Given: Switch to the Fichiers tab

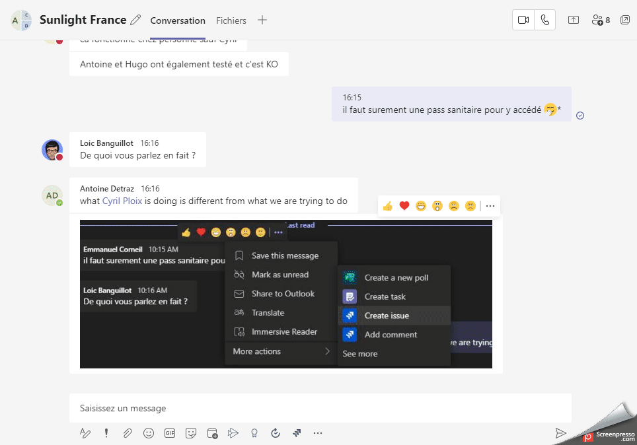Looking at the screenshot, I should (231, 20).
